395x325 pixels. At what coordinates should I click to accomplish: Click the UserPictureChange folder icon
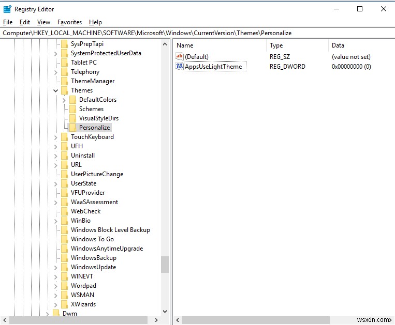pyautogui.click(x=64, y=174)
